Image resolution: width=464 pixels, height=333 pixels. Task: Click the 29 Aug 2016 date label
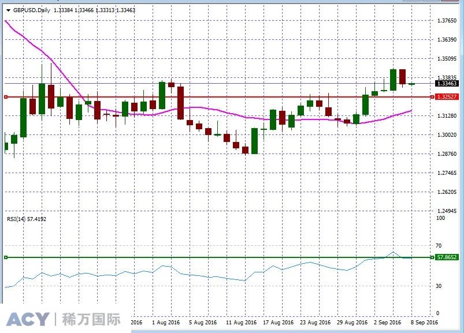[x=352, y=323]
